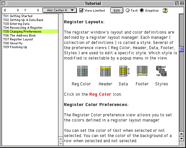
Task: Open T02 Setting Up A Data Base
Action: click(x=30, y=20)
